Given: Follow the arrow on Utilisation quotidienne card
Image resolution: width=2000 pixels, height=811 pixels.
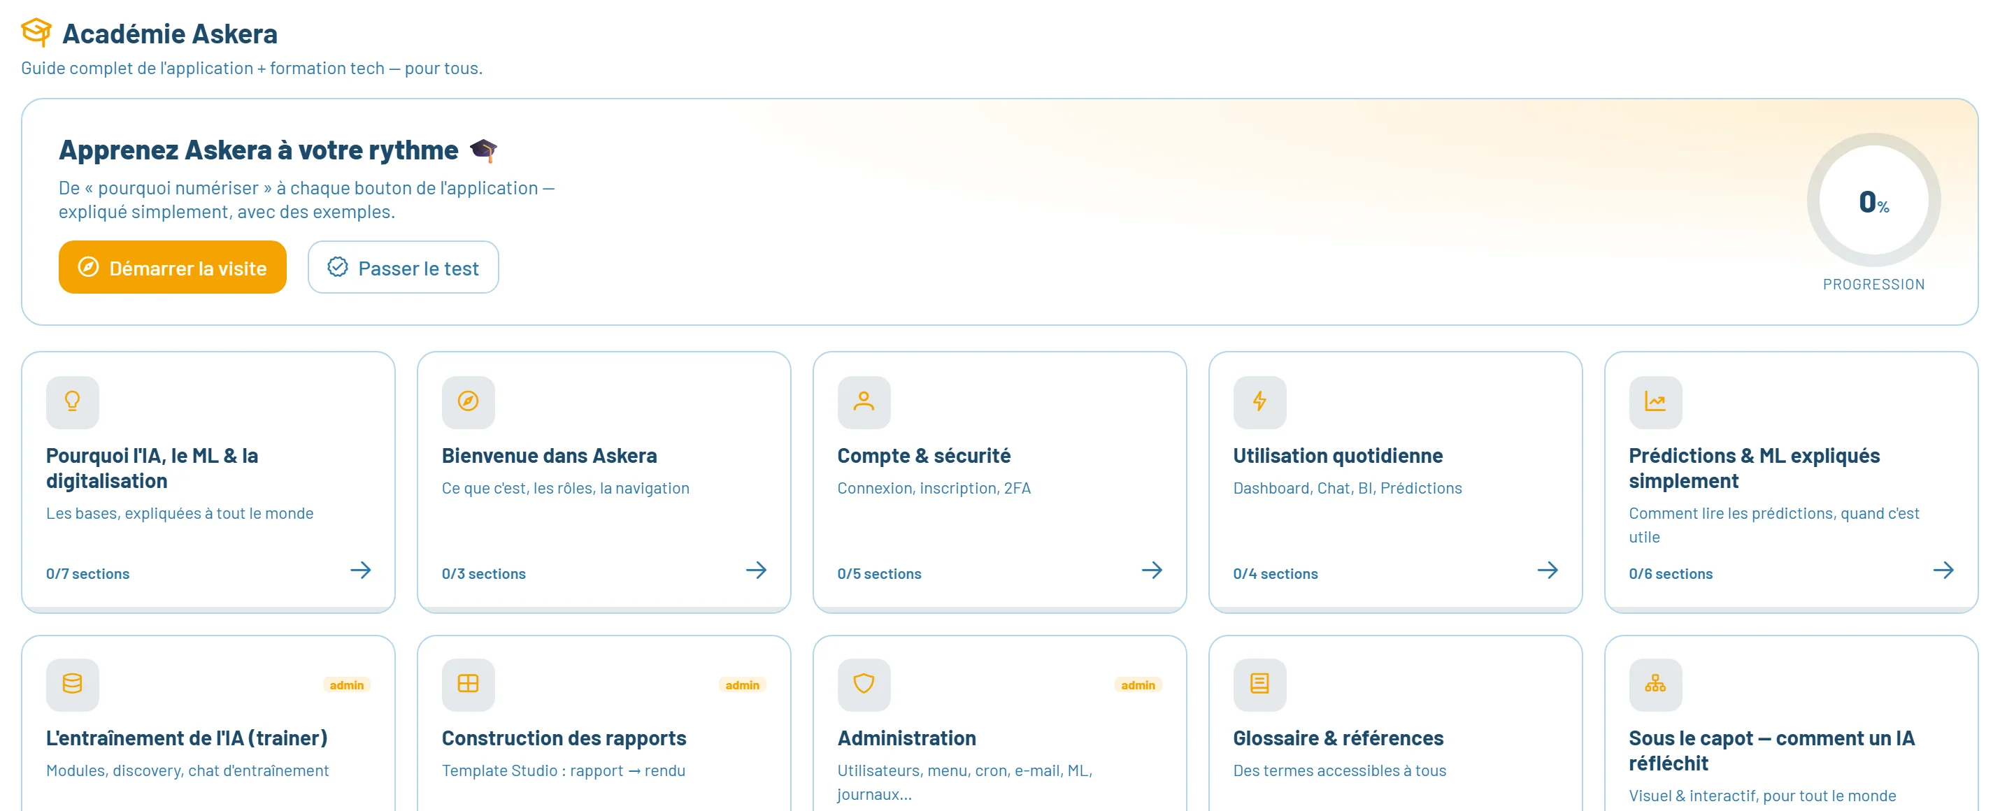Looking at the screenshot, I should pos(1548,570).
